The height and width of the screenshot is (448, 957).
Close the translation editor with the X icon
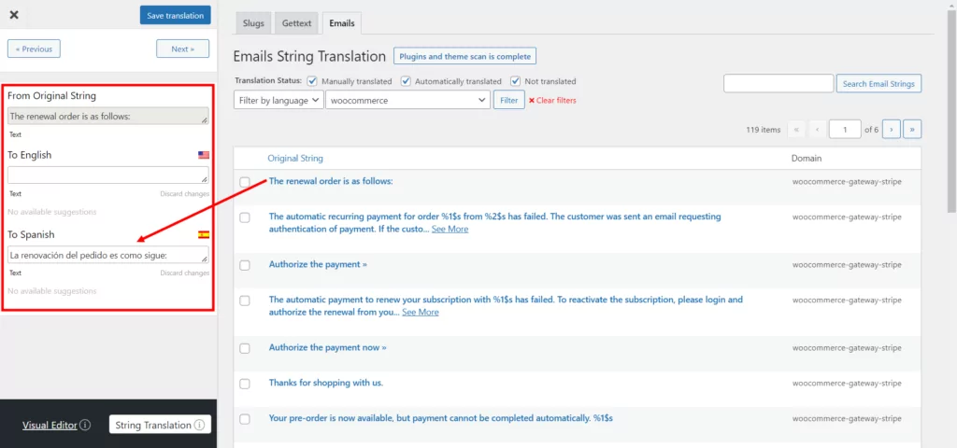click(x=14, y=15)
